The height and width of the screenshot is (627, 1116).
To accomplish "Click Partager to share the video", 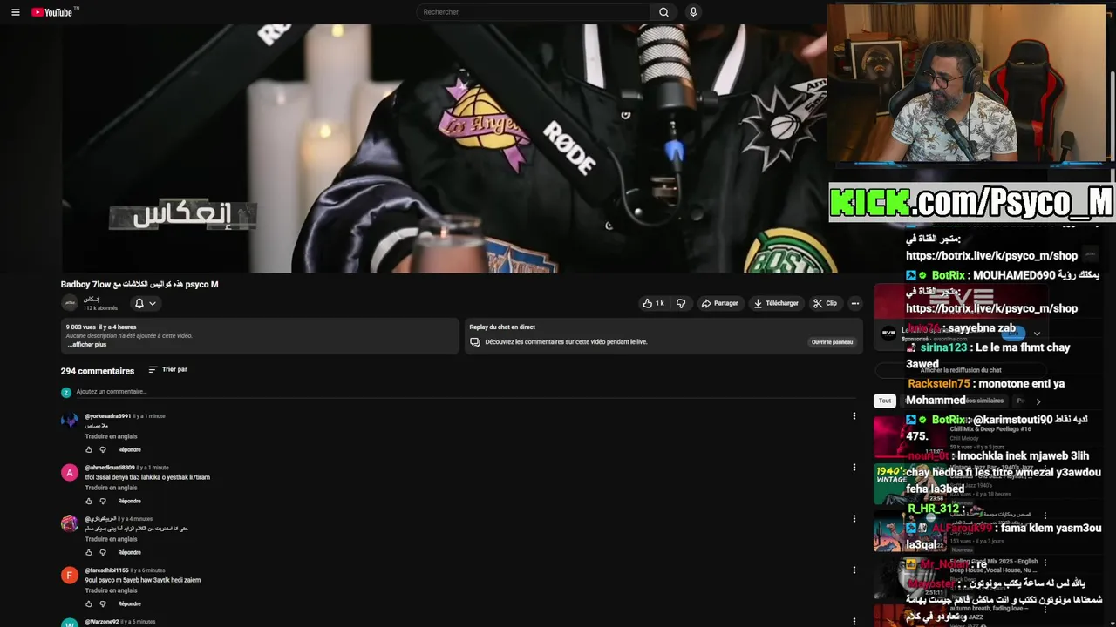I will [x=720, y=303].
